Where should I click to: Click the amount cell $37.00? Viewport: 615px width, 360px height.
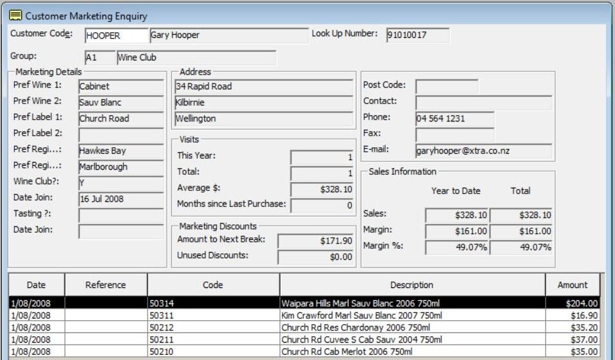(573, 339)
